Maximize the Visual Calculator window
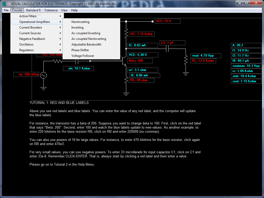Viewport: 264px width, 198px height. (247, 3)
